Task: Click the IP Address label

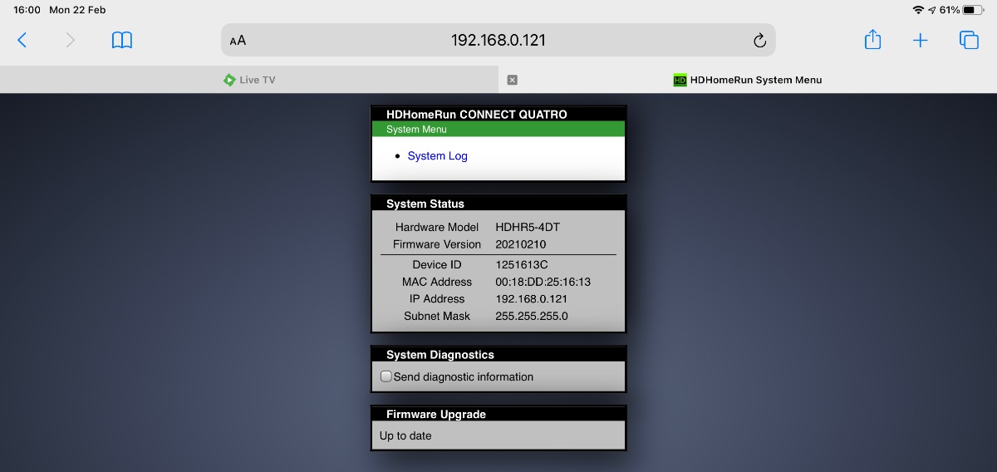Action: click(437, 298)
